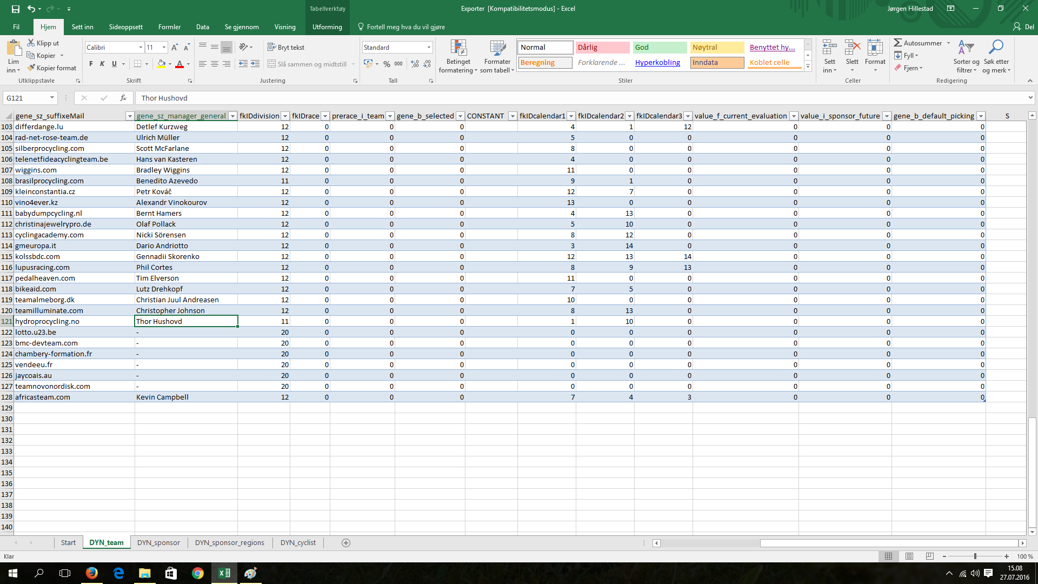Add a new sheet with plus icon
This screenshot has width=1038, height=584.
click(x=346, y=542)
